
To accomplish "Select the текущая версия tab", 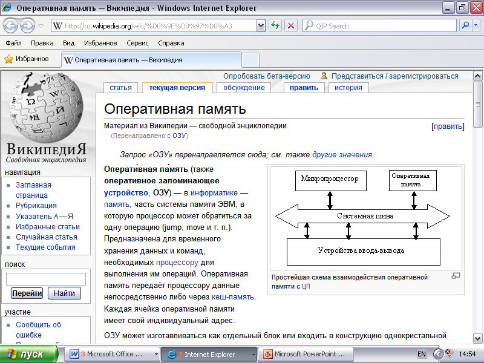I will coord(177,88).
